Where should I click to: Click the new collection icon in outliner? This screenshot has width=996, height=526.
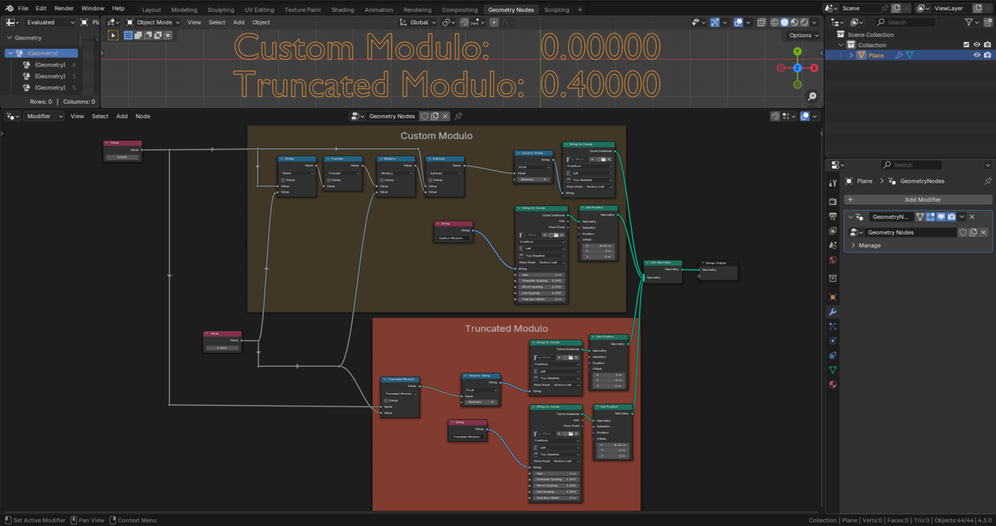tap(987, 23)
